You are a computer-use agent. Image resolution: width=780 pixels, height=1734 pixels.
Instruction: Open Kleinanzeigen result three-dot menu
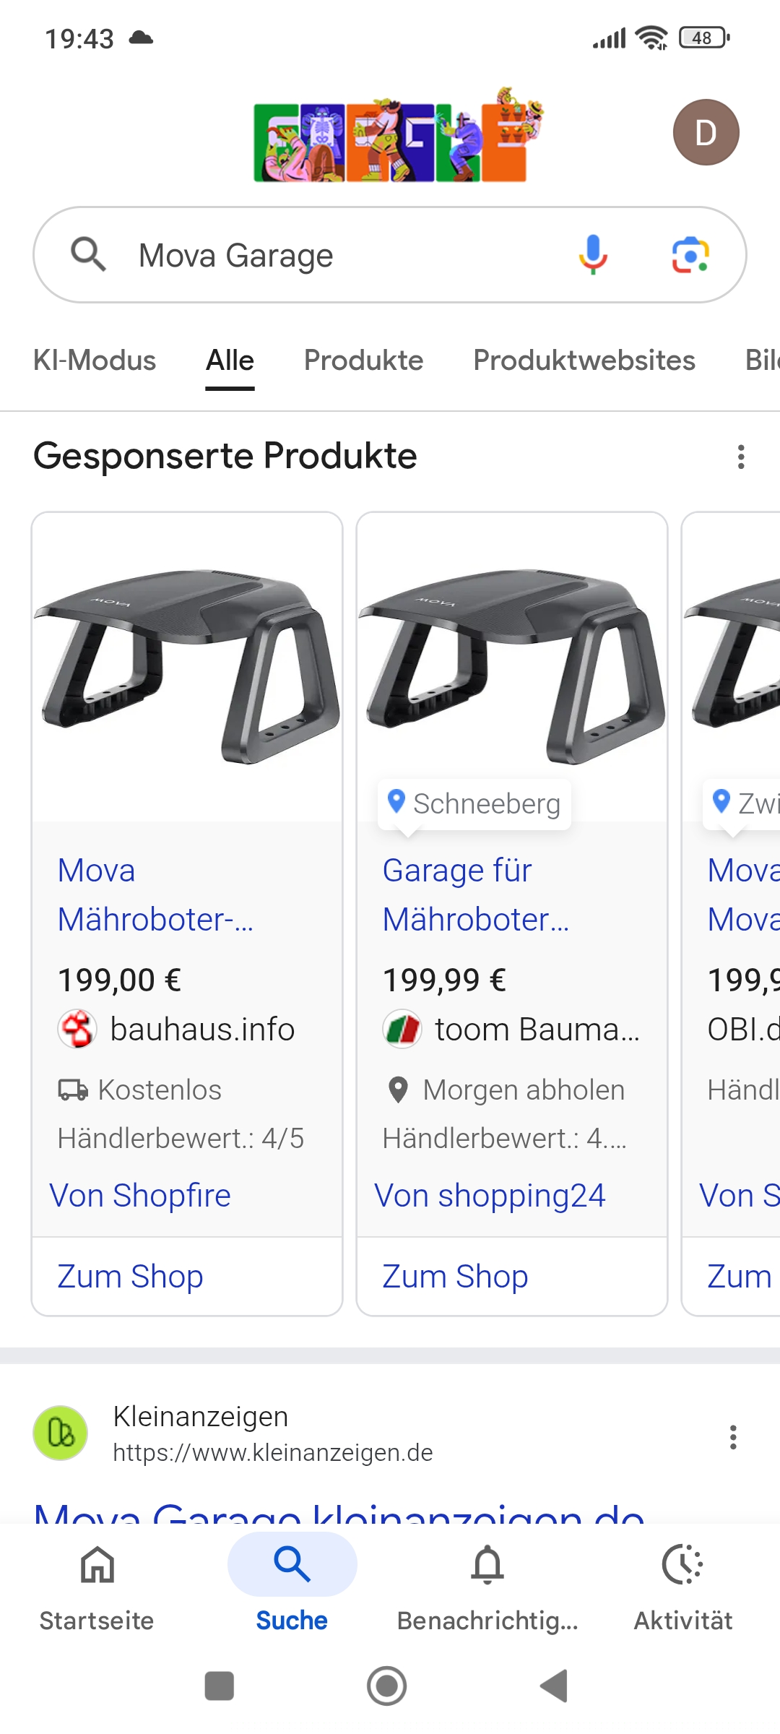pyautogui.click(x=733, y=1437)
